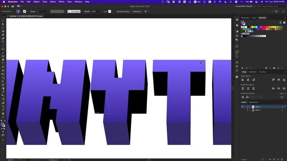This screenshot has height=161, width=287.
Task: Click the Search Adobe Stock field
Action: 272,6
